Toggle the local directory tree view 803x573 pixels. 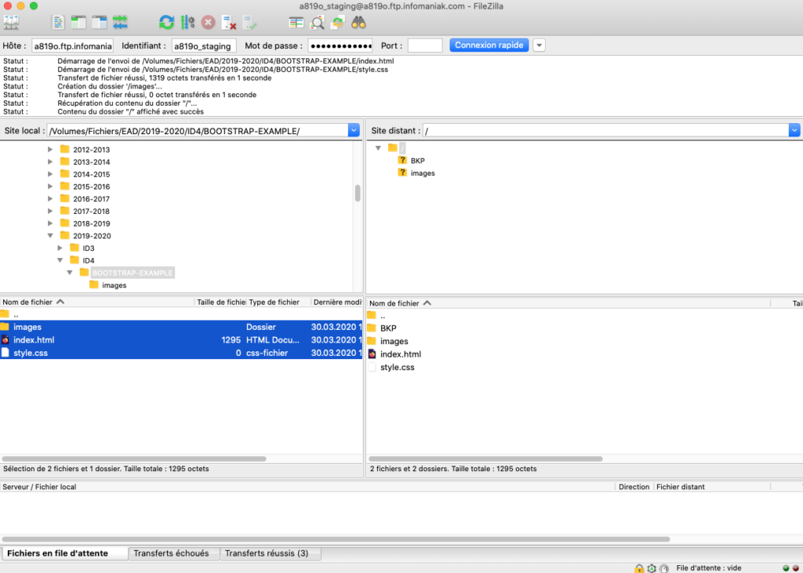pos(79,22)
